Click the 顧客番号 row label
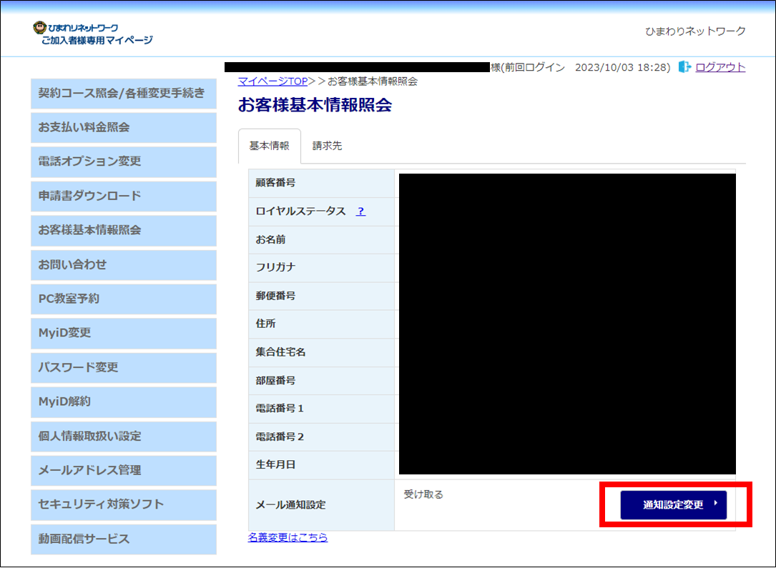The height and width of the screenshot is (568, 776). coord(275,183)
